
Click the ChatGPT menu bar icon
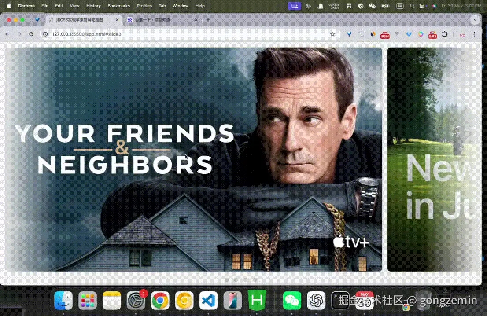point(308,6)
